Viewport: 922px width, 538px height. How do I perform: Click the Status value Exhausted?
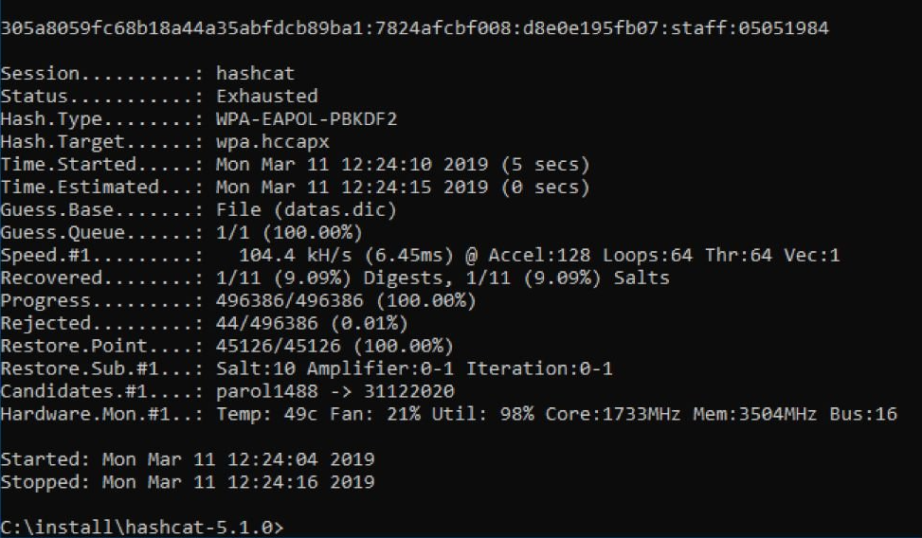click(x=267, y=97)
